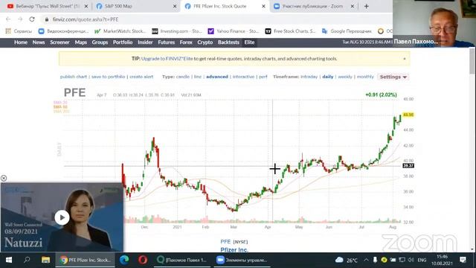The height and width of the screenshot is (268, 476).
Task: Open the Finviz Home menu
Action: pos(21,42)
